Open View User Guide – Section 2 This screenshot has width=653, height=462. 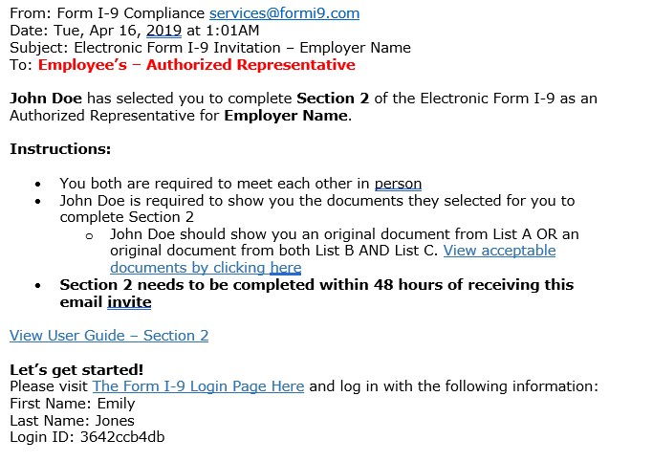[x=109, y=336]
